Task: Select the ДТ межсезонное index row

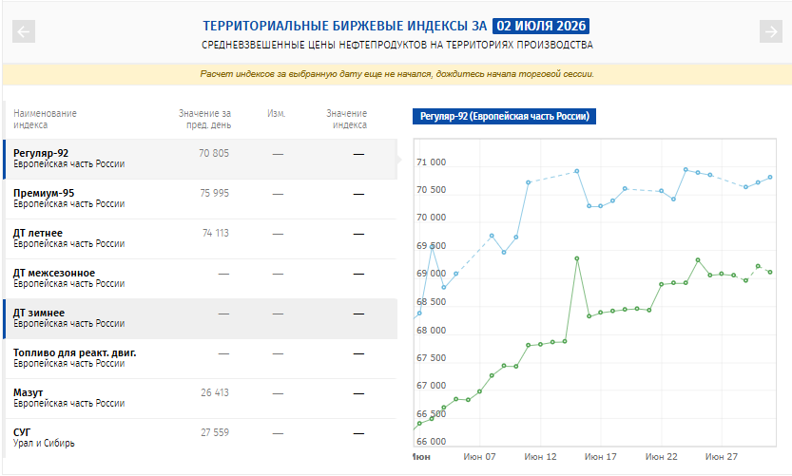Action: pos(201,278)
